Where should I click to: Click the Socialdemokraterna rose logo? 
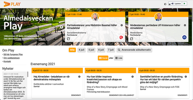coord(121,37)
